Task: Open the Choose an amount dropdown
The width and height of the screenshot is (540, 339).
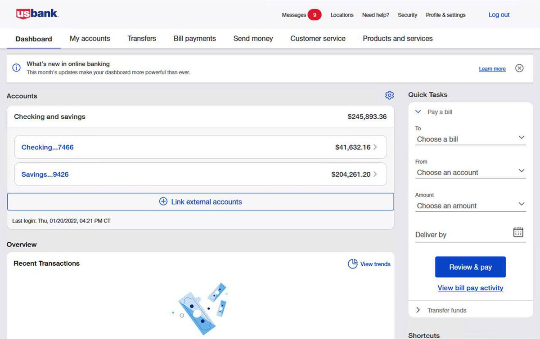Action: click(470, 206)
